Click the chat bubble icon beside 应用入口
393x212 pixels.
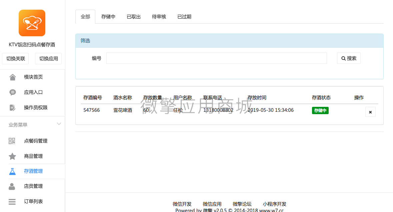pyautogui.click(x=13, y=93)
